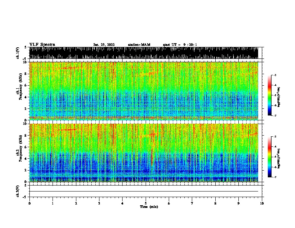Click the "10" kHz tick on ch.1 frequency axis

(26, 62)
